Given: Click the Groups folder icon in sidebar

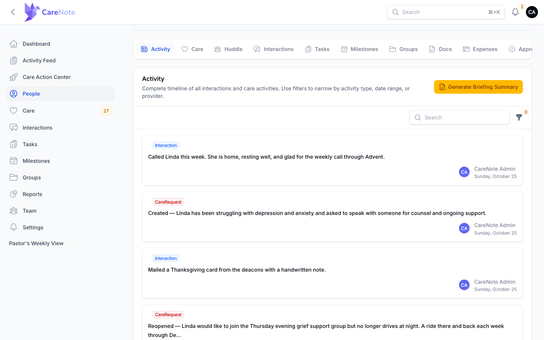Looking at the screenshot, I should coord(14,178).
